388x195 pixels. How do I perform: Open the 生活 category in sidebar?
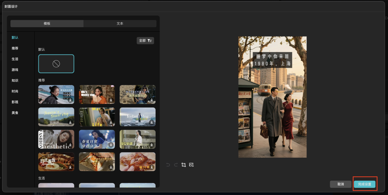pyautogui.click(x=15, y=59)
